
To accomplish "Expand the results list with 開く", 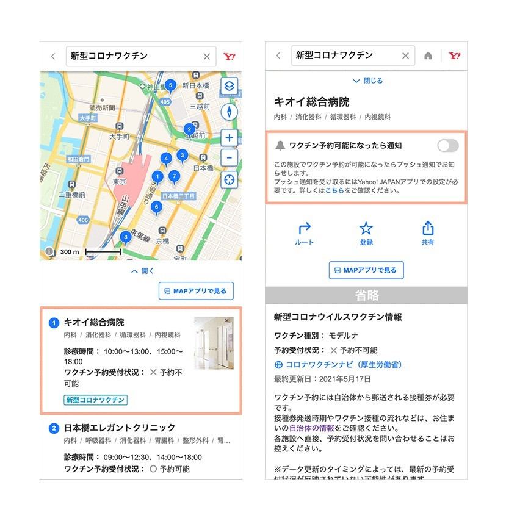I will tap(142, 271).
